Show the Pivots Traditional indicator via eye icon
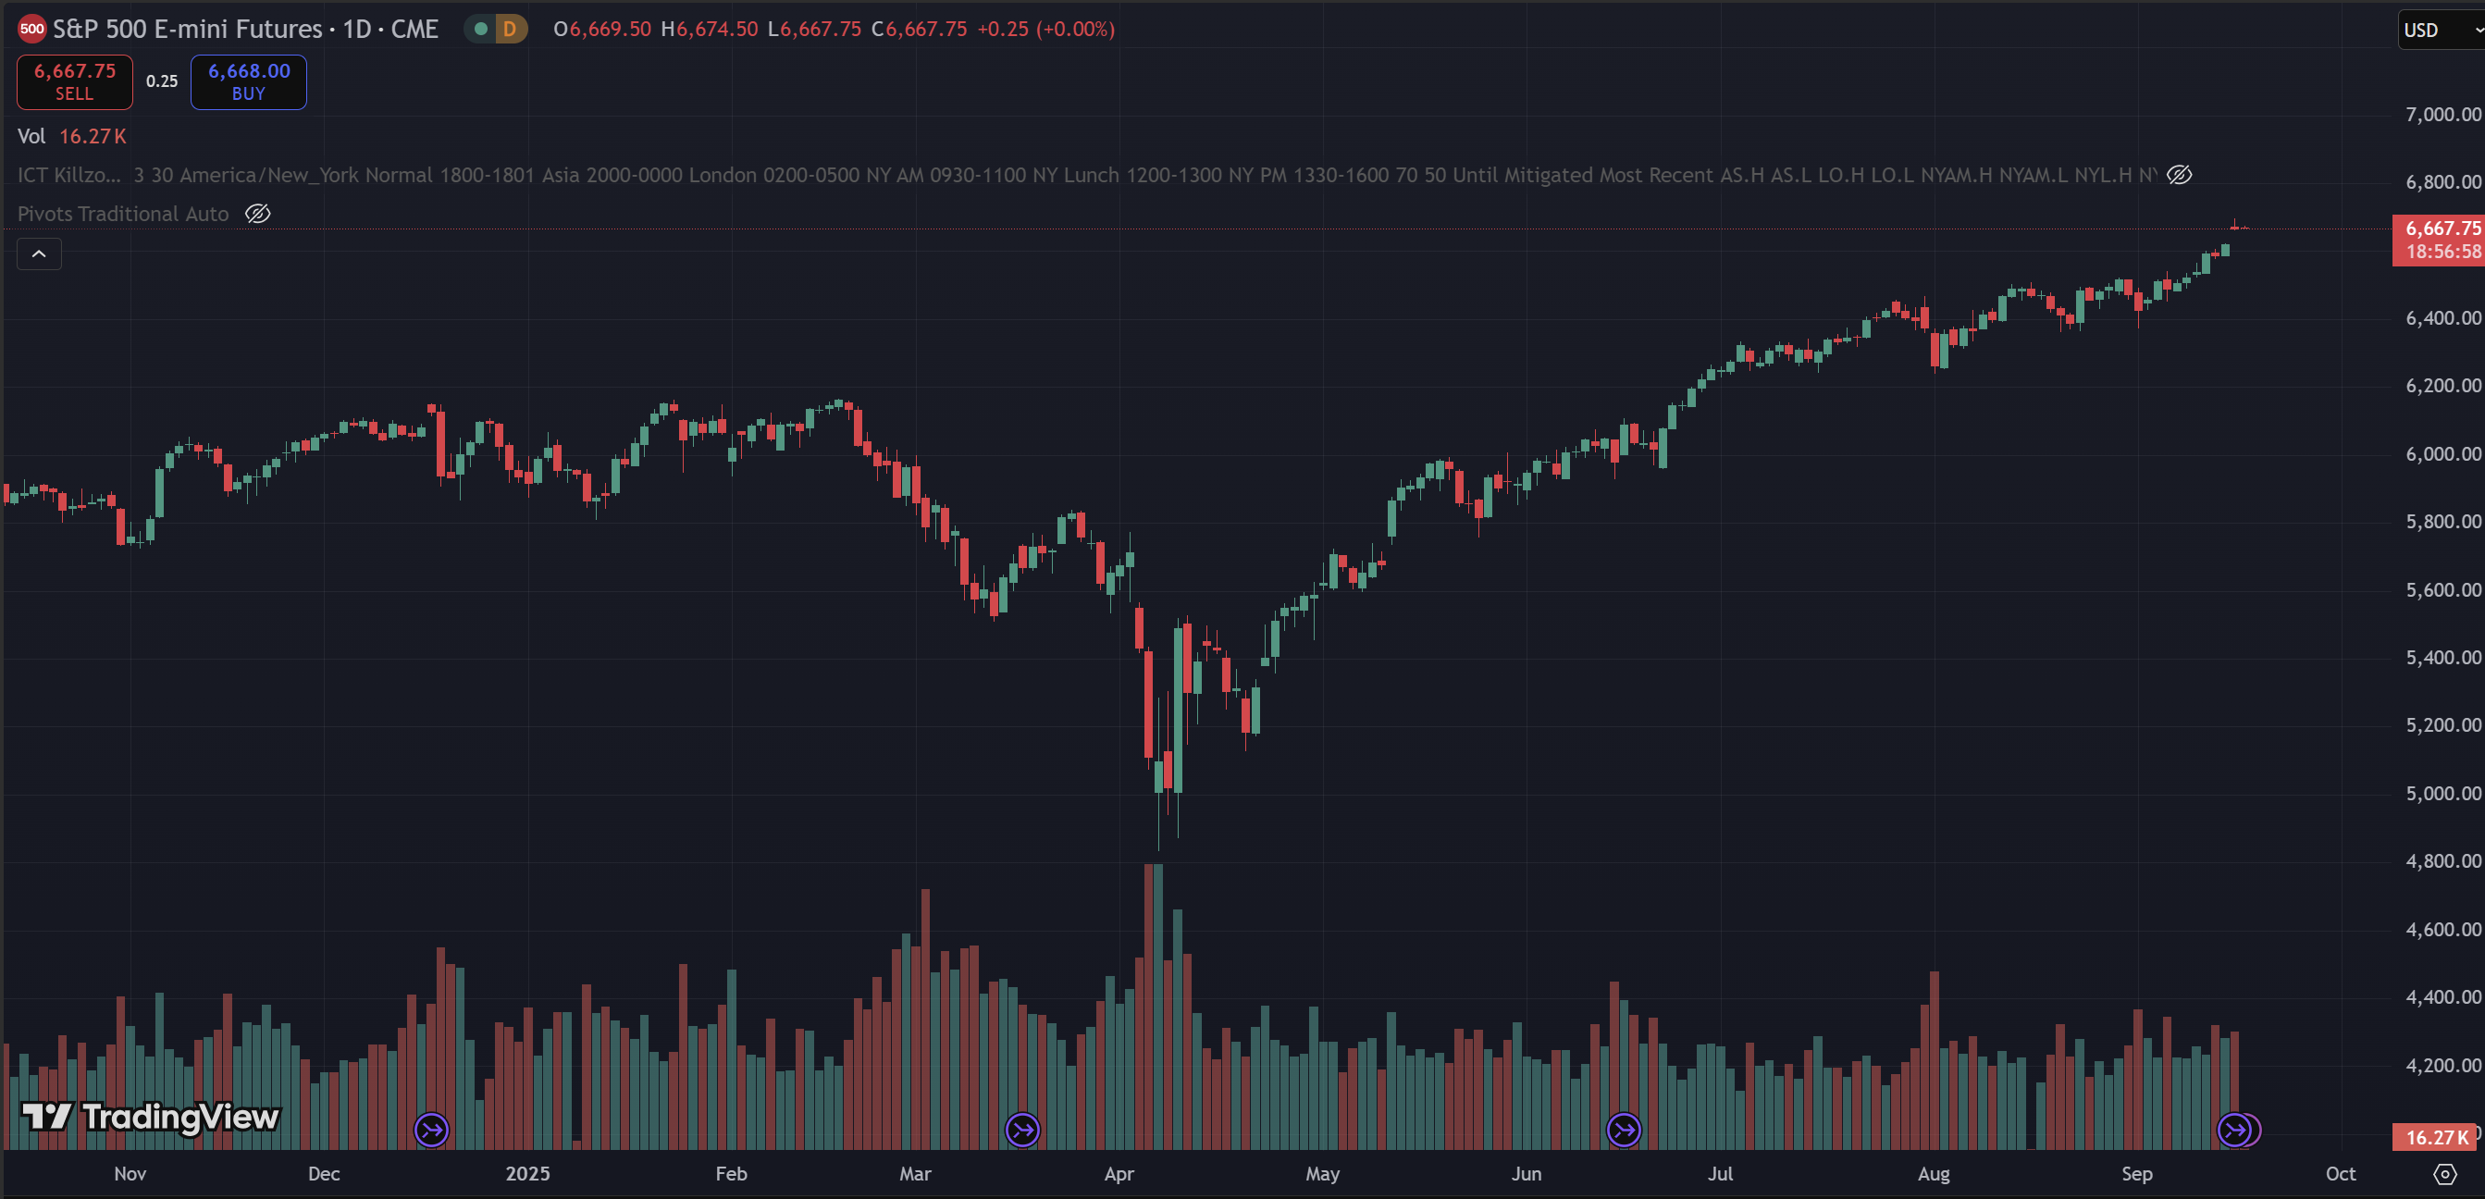Image resolution: width=2485 pixels, height=1199 pixels. click(x=257, y=214)
